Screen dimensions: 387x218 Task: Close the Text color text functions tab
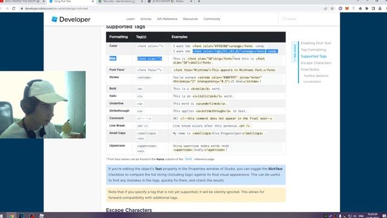(142, 1)
